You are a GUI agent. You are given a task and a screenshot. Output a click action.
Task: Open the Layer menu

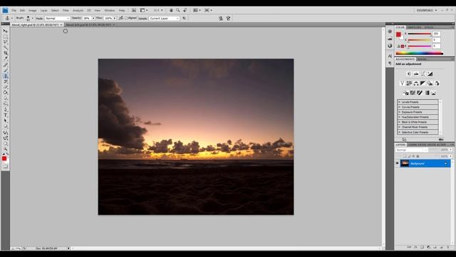click(43, 10)
